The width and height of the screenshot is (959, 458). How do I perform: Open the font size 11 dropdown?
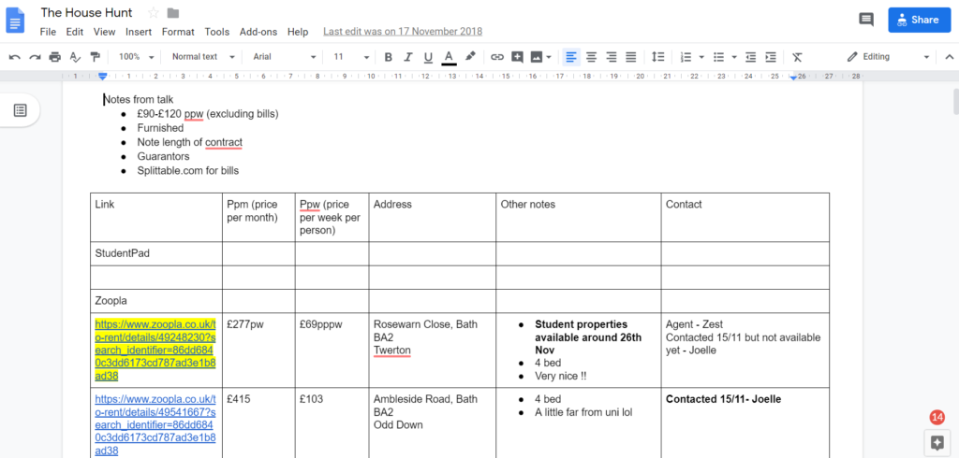click(x=350, y=57)
